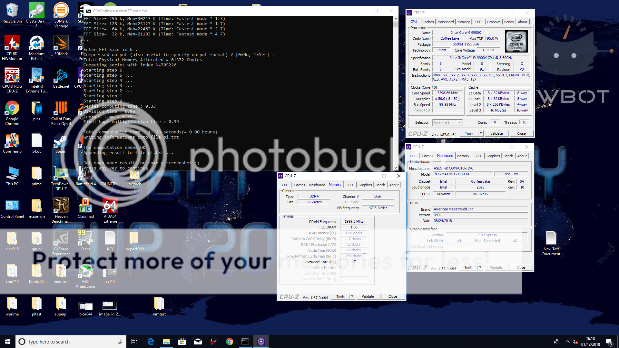The width and height of the screenshot is (619, 348).
Task: Open Google Chrome desktop icon
Action: click(12, 113)
